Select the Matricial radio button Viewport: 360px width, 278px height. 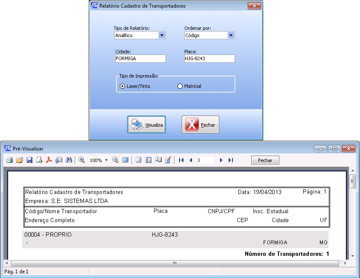tap(180, 86)
